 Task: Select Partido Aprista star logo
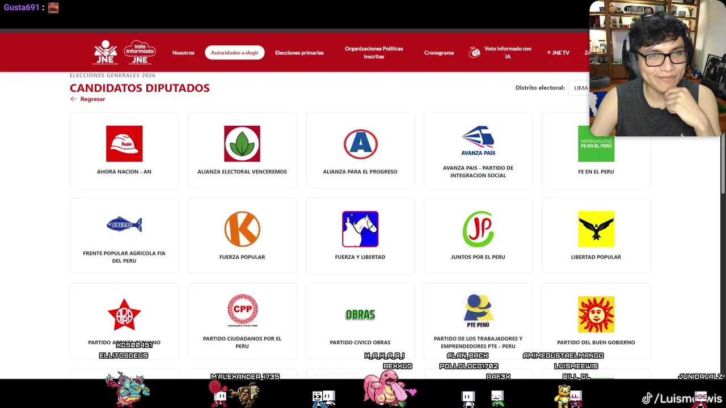coord(124,314)
